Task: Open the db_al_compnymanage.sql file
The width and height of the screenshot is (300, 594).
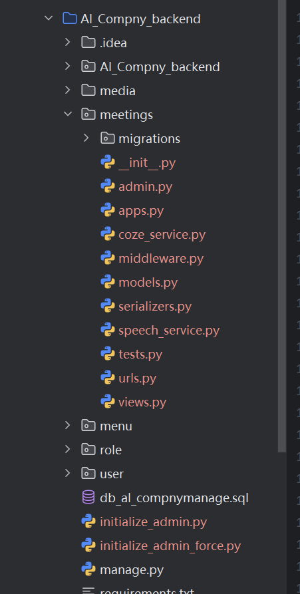Action: (174, 498)
